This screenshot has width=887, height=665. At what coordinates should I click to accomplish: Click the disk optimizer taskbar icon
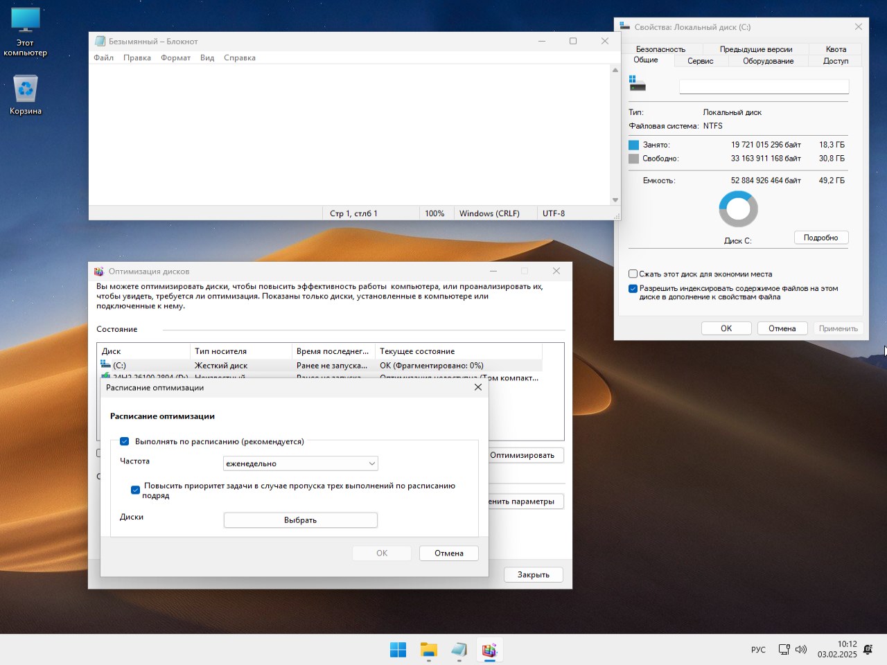pyautogui.click(x=489, y=650)
